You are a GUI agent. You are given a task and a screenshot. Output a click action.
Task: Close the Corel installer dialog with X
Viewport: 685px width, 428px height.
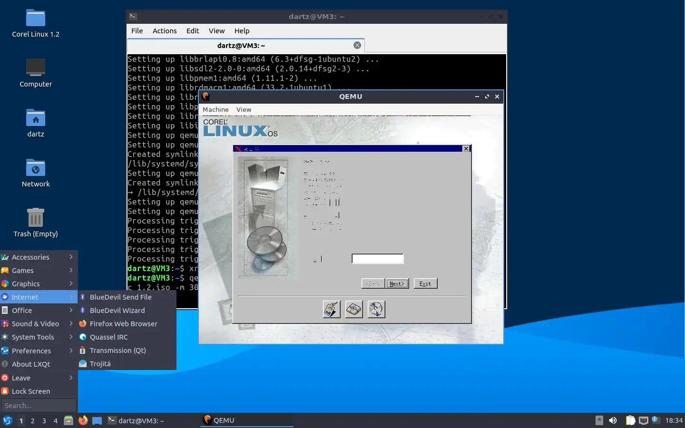466,148
